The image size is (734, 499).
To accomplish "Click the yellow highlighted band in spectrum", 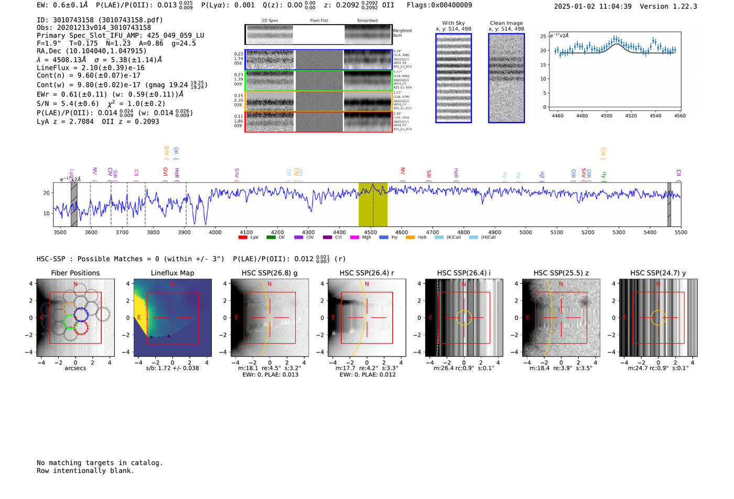I will (x=373, y=205).
